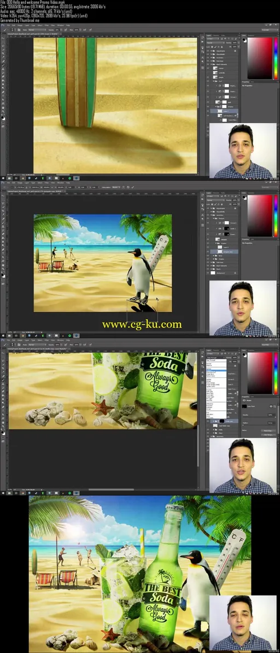The image size is (280, 653).
Task: Open Essentials workspace switcher in soda frame
Action: (x=270, y=345)
